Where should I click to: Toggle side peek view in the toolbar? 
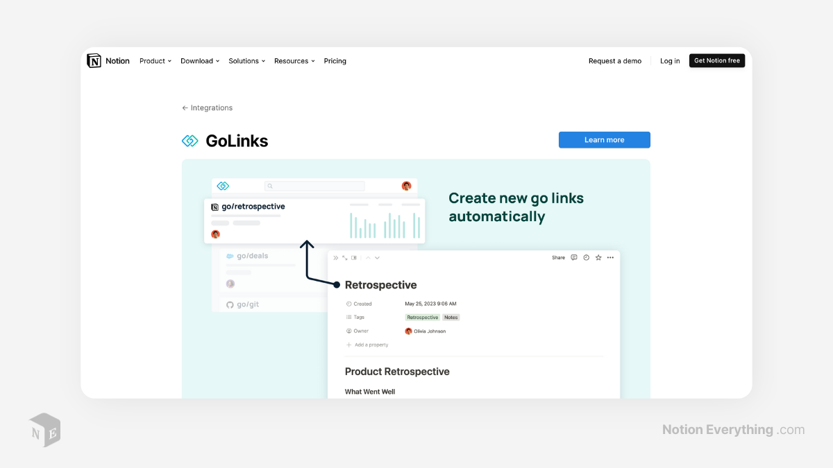click(354, 257)
